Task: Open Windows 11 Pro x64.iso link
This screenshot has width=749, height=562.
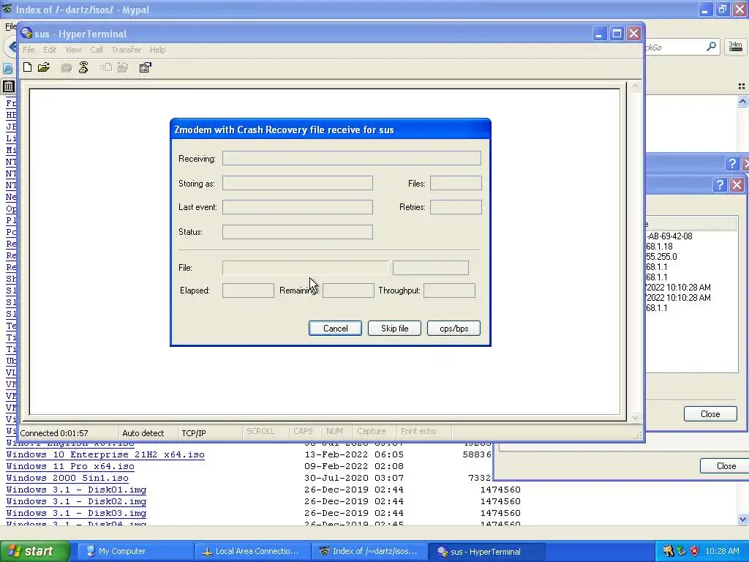Action: point(70,466)
